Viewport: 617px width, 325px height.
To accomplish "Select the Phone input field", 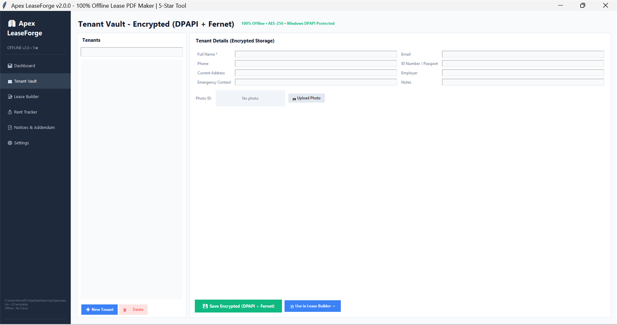I will 316,64.
